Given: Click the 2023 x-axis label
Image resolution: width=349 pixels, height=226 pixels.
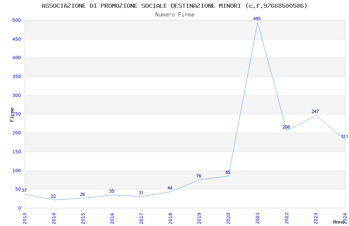Looking at the screenshot, I should pos(316,219).
